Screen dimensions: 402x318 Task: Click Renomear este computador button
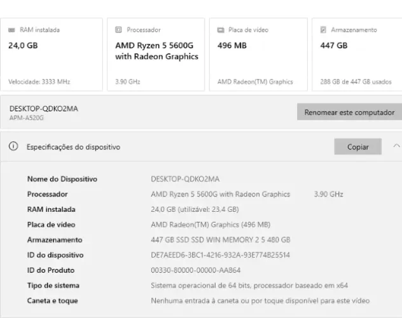pyautogui.click(x=349, y=112)
